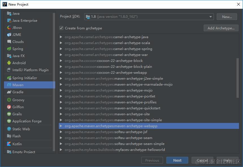This screenshot has height=167, width=243.
Task: Expand myfaces-archetype-helloworld node
Action: click(x=61, y=150)
